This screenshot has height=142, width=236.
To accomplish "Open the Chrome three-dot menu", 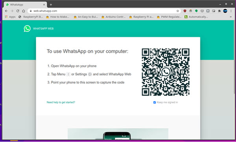I will point(231,11).
